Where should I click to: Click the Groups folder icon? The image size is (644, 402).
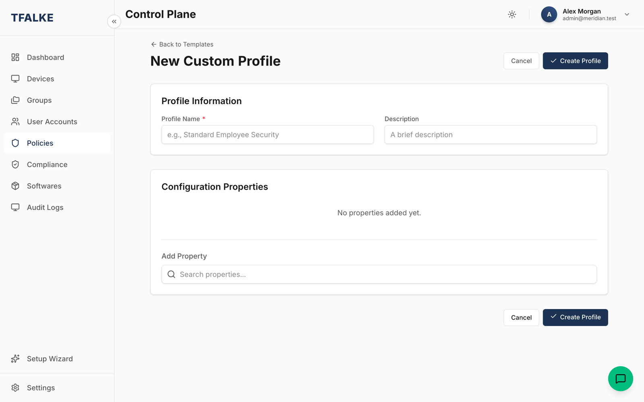click(x=15, y=100)
